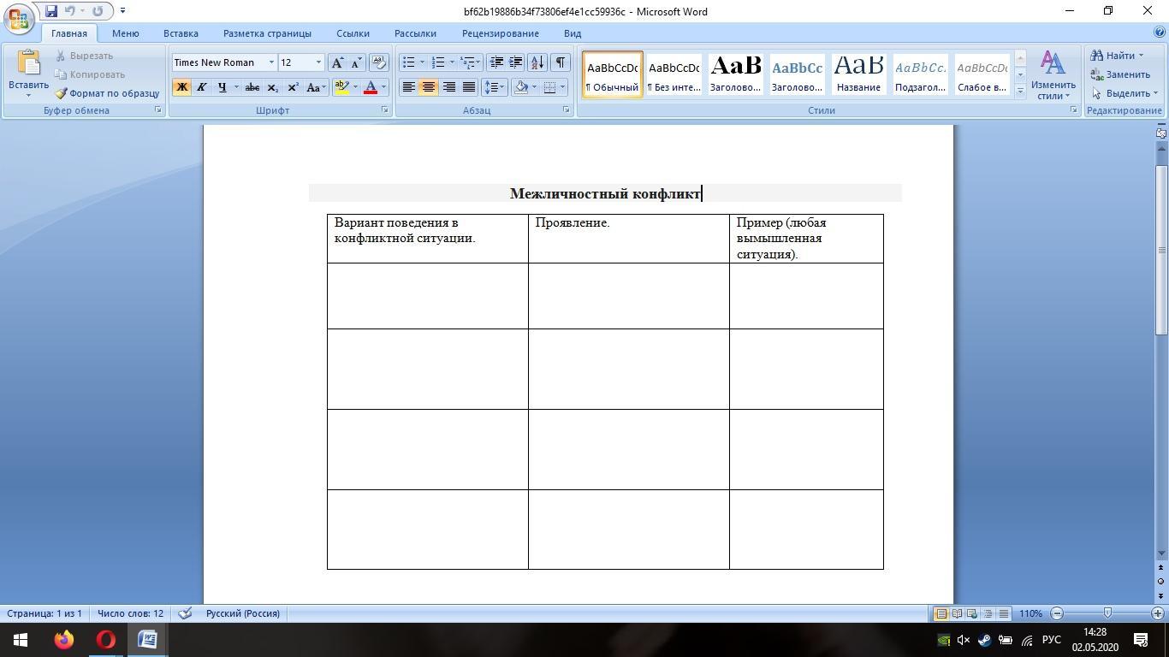Toggle strikethrough formatting
Image resolution: width=1169 pixels, height=657 pixels.
coord(252,87)
